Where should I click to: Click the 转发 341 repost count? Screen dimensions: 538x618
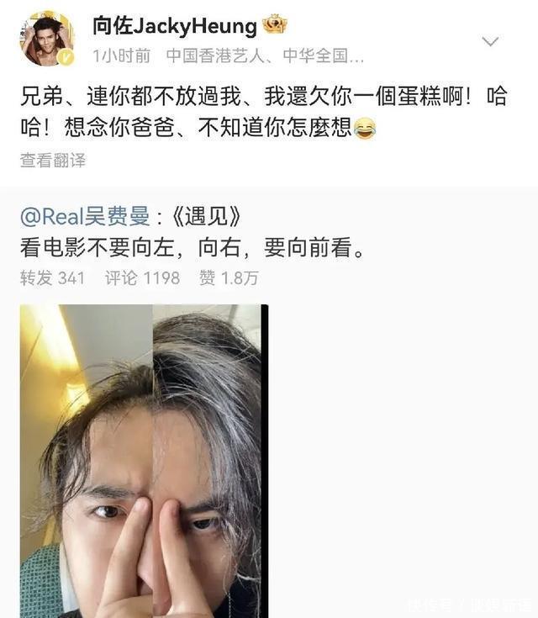coord(53,277)
